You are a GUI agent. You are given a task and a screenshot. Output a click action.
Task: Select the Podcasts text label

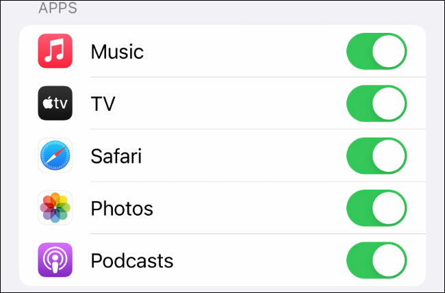click(132, 261)
